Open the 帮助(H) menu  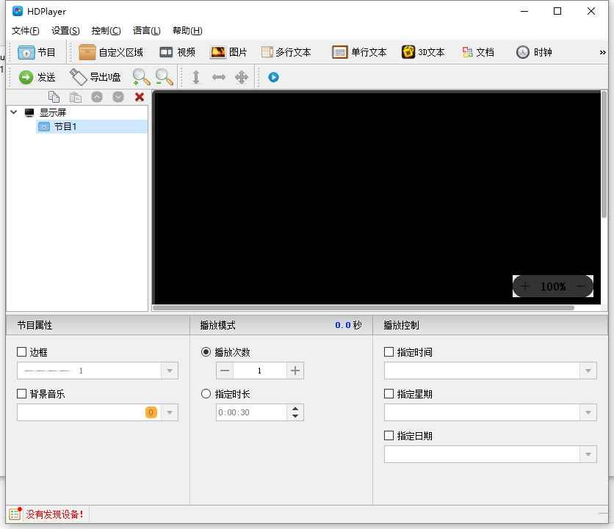click(187, 31)
